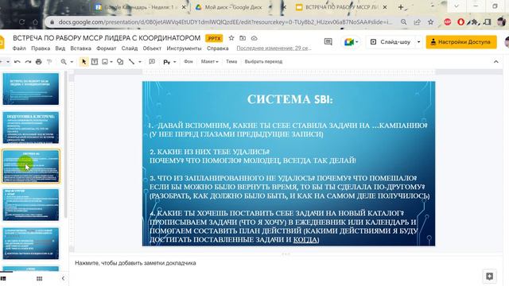Open the browser tab search chevron

point(457,6)
